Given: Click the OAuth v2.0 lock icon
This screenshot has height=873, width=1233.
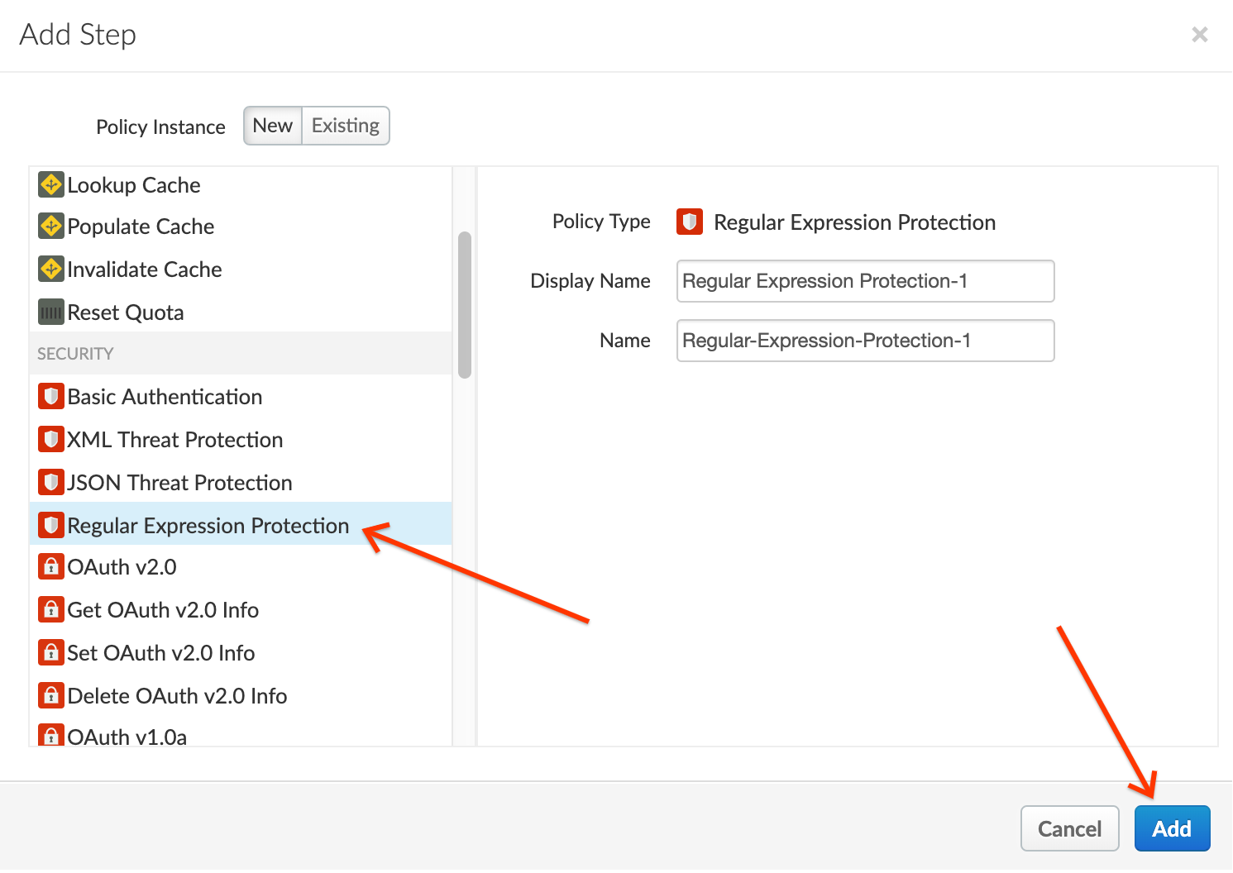Looking at the screenshot, I should tap(51, 567).
